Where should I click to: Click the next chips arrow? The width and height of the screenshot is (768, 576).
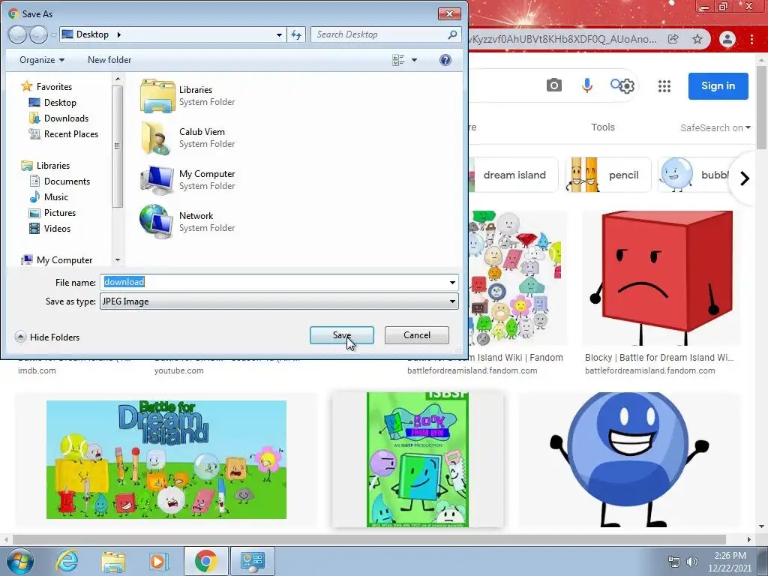(745, 178)
